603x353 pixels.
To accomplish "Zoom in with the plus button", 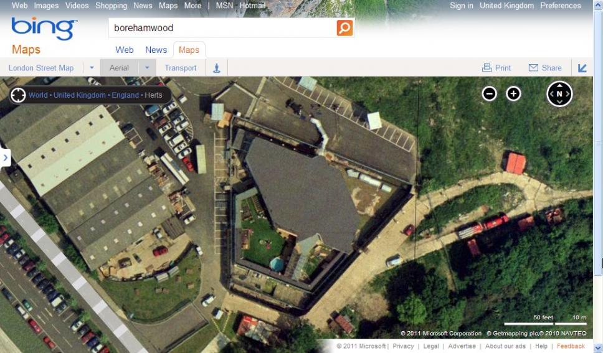I will tap(513, 94).
